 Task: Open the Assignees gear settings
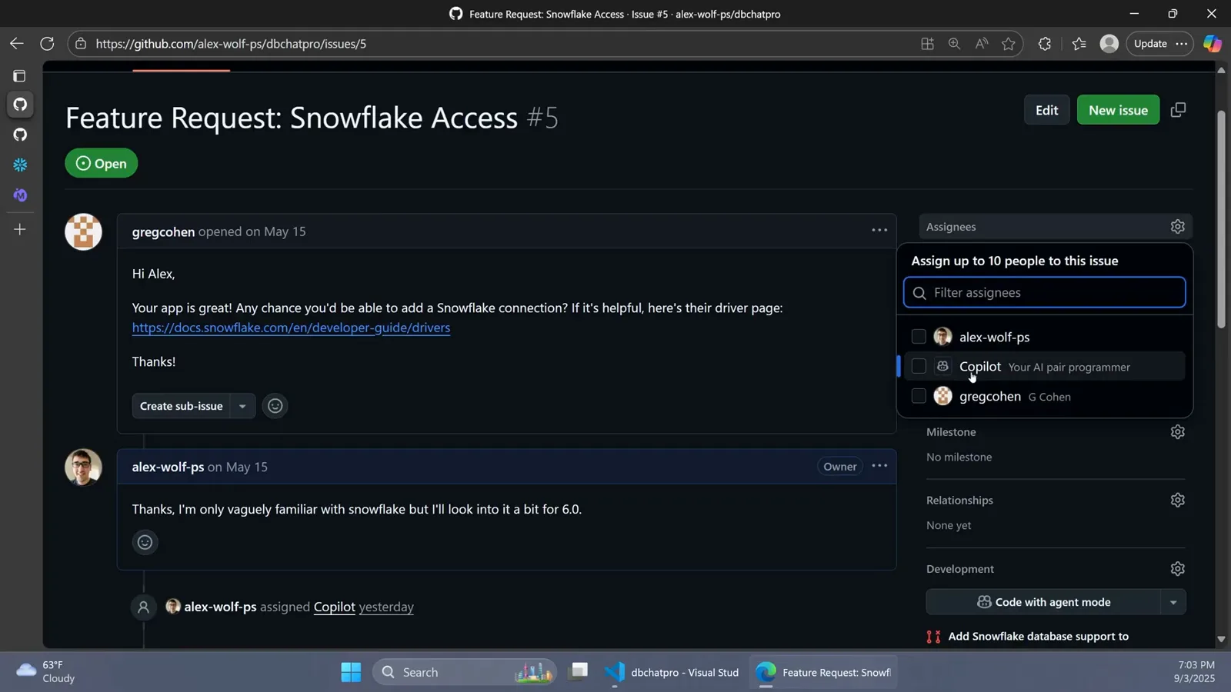pyautogui.click(x=1177, y=227)
